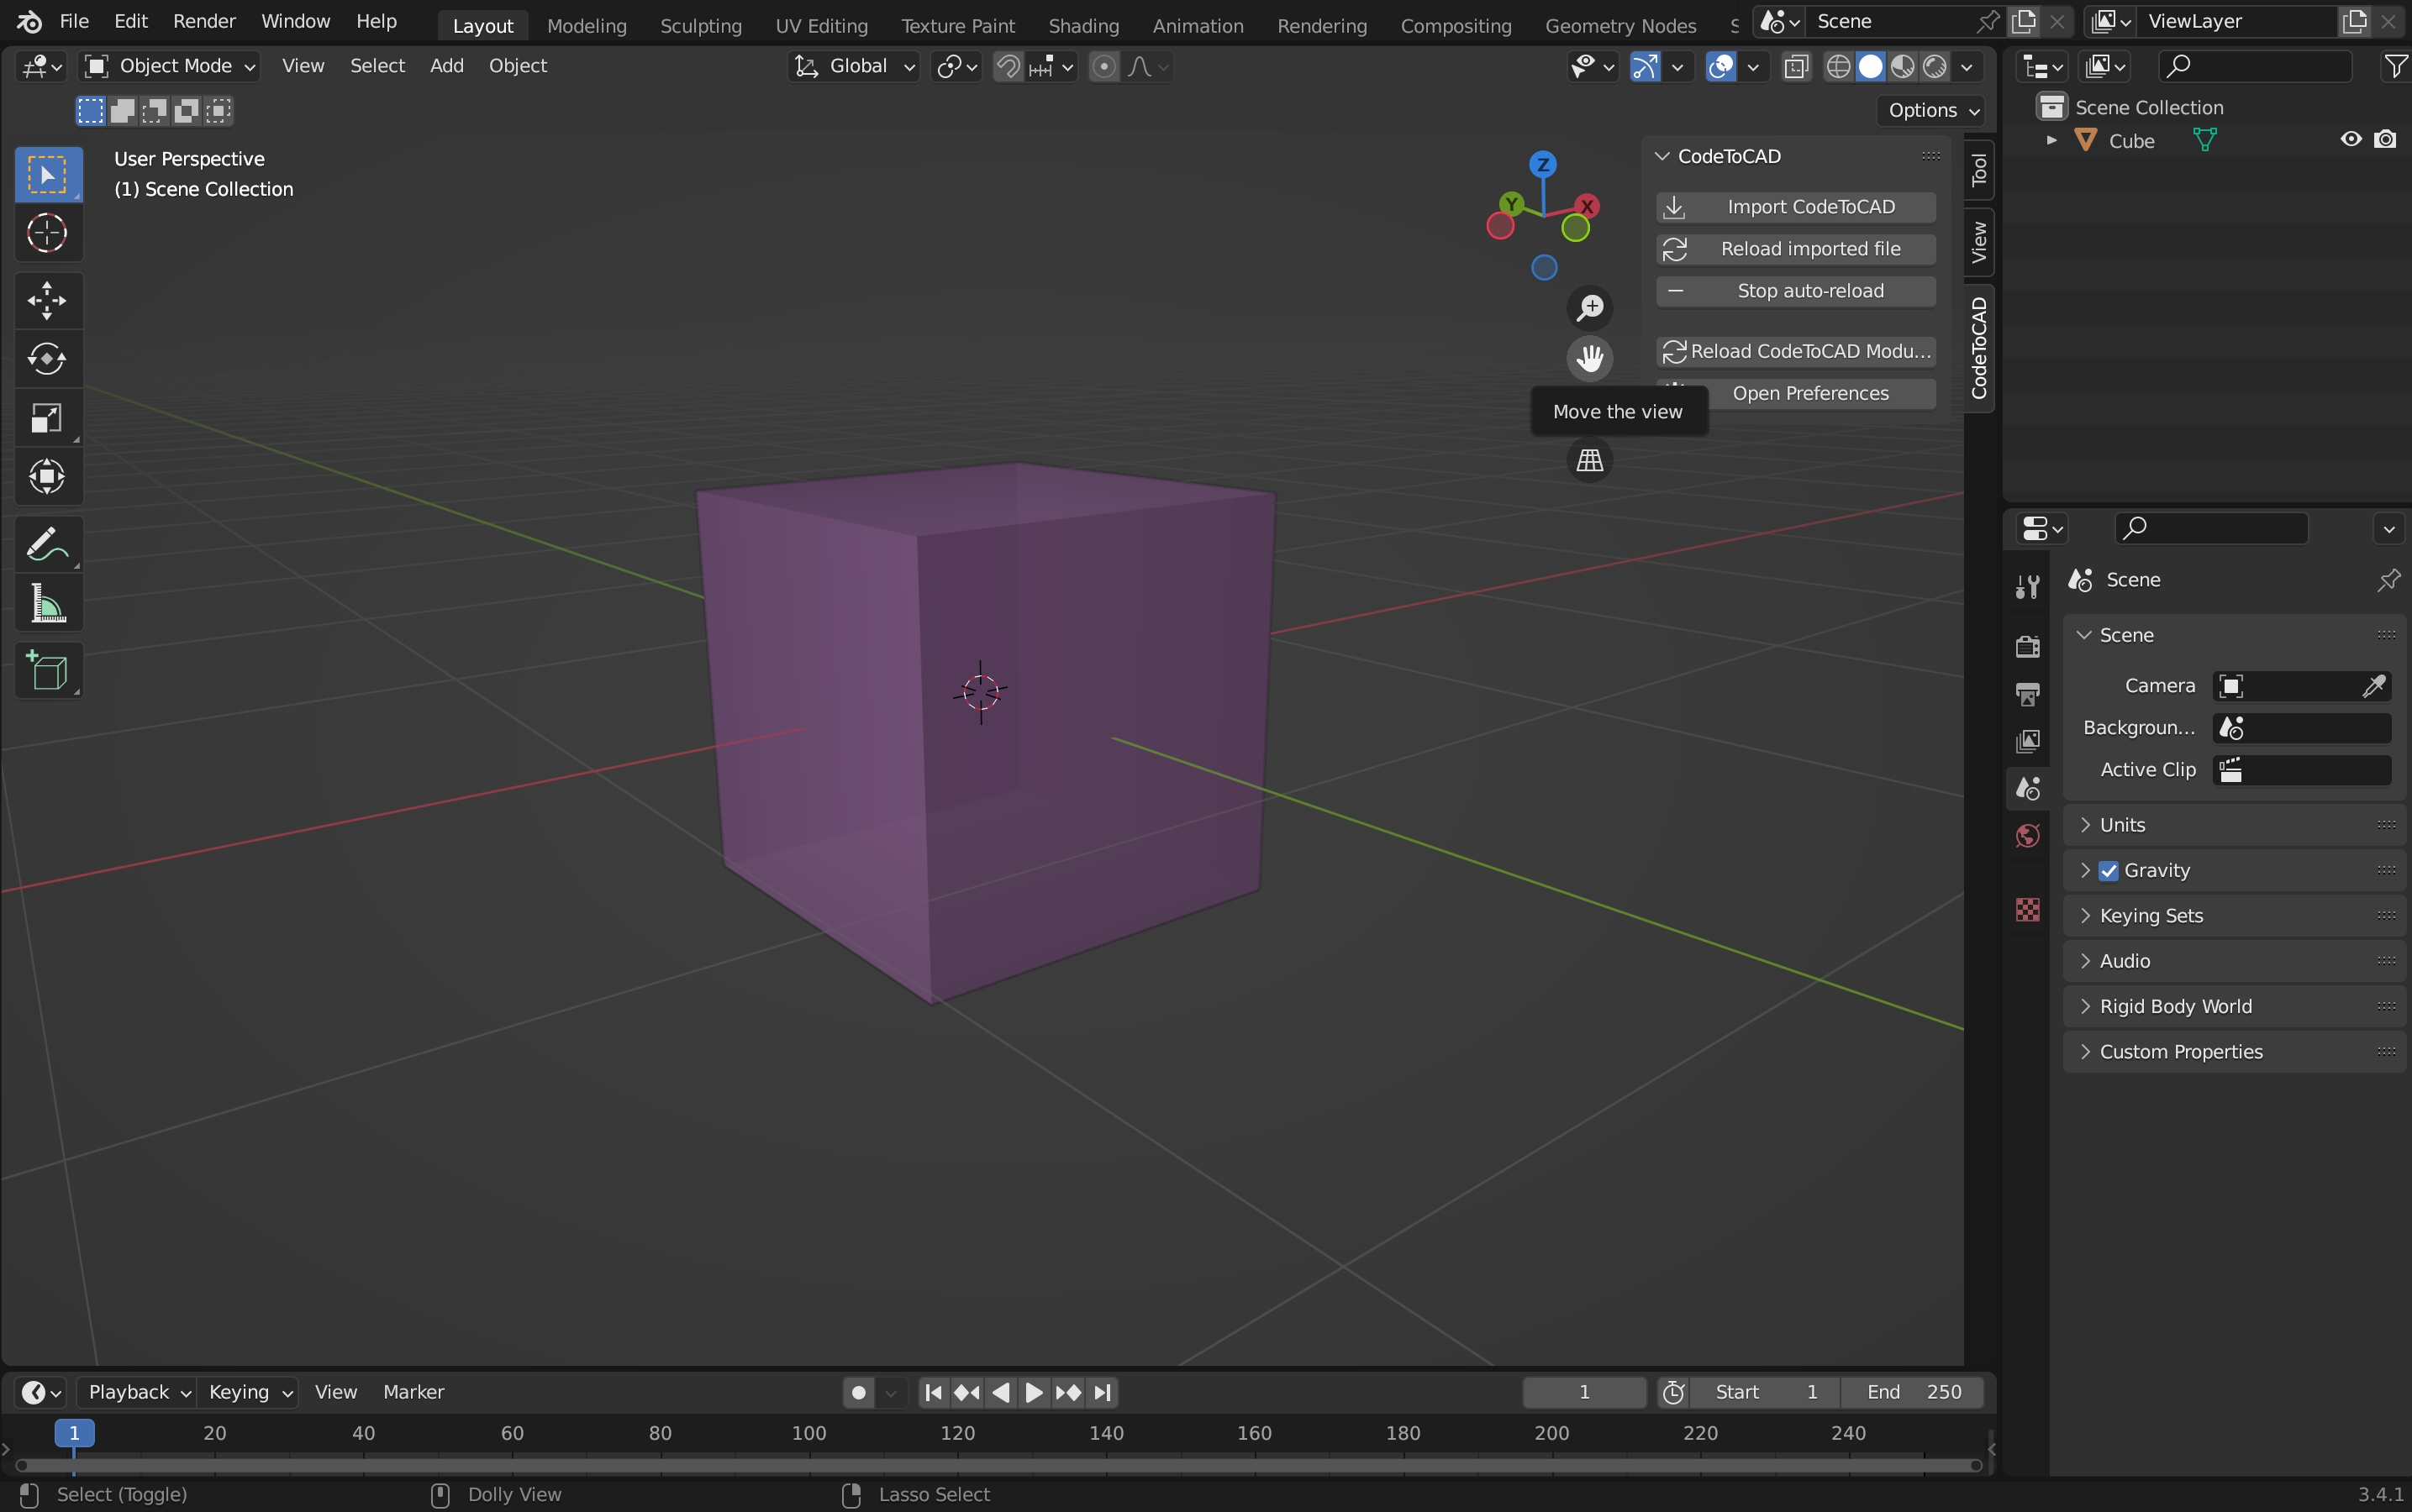Viewport: 2412px width, 1512px height.
Task: Play the animation forward
Action: [x=1034, y=1392]
